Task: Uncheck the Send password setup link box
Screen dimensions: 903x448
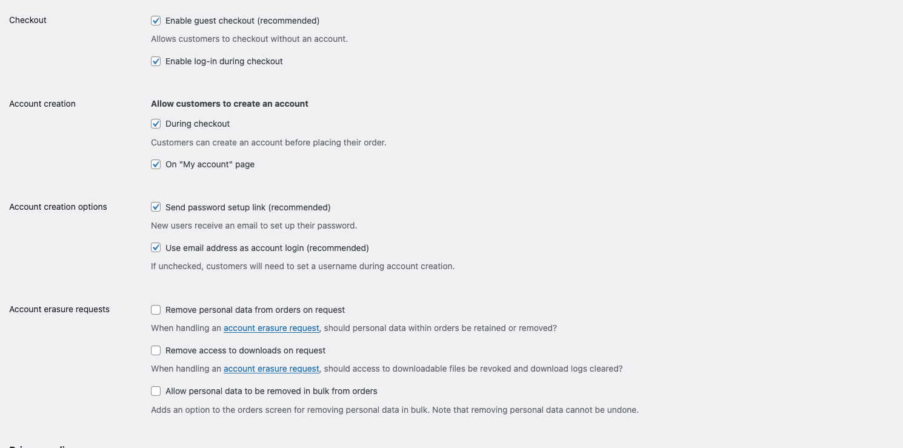Action: [156, 207]
